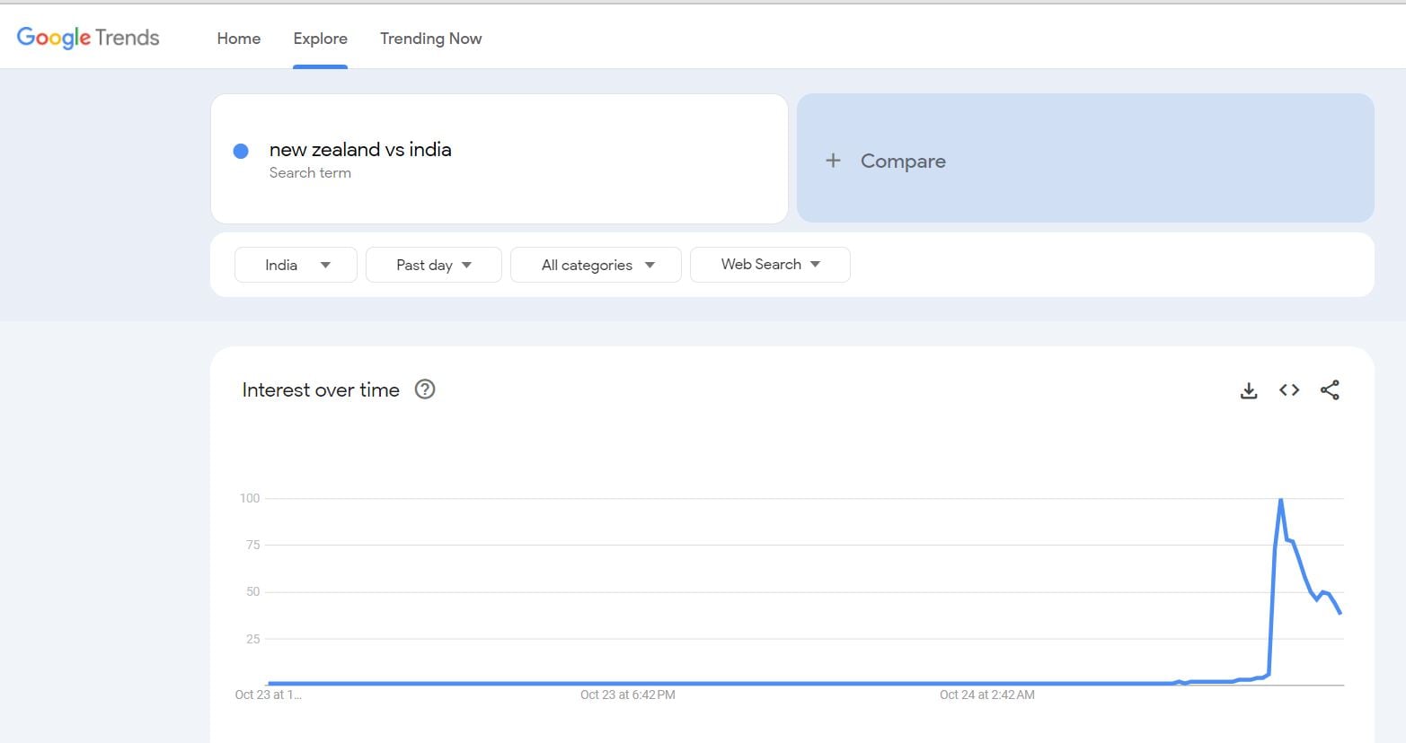Viewport: 1406px width, 743px height.
Task: Go to the Home tab
Action: 238,39
